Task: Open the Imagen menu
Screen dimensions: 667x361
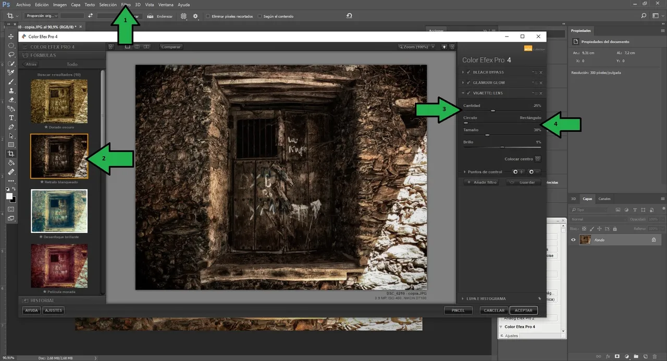Action: [60, 5]
